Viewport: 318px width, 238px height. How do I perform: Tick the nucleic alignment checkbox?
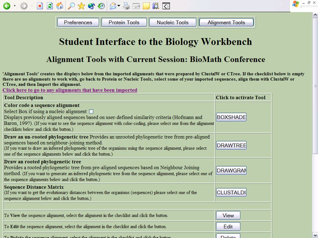(x=91, y=111)
